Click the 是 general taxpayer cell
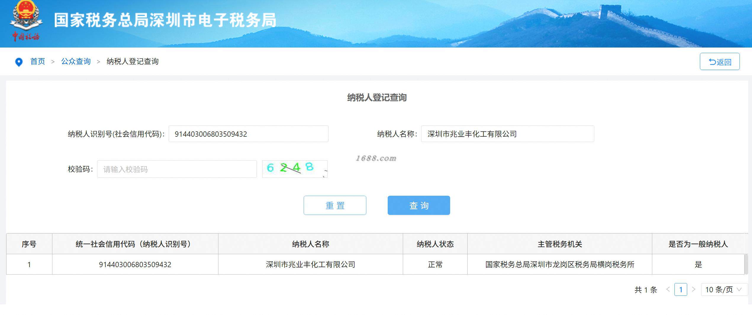This screenshot has height=315, width=752. coord(698,265)
